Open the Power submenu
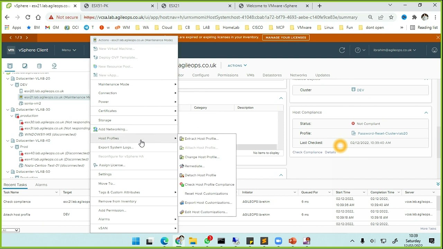This screenshot has width=443, height=249. (x=134, y=102)
